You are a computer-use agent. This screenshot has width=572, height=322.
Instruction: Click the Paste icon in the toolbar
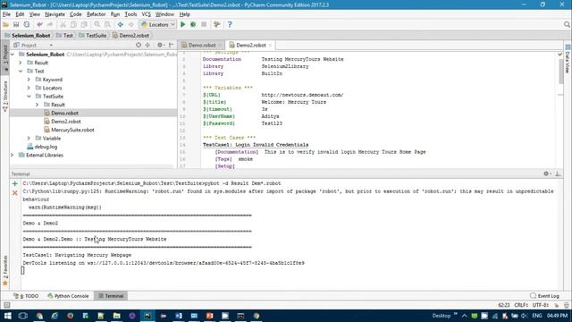click(x=84, y=24)
